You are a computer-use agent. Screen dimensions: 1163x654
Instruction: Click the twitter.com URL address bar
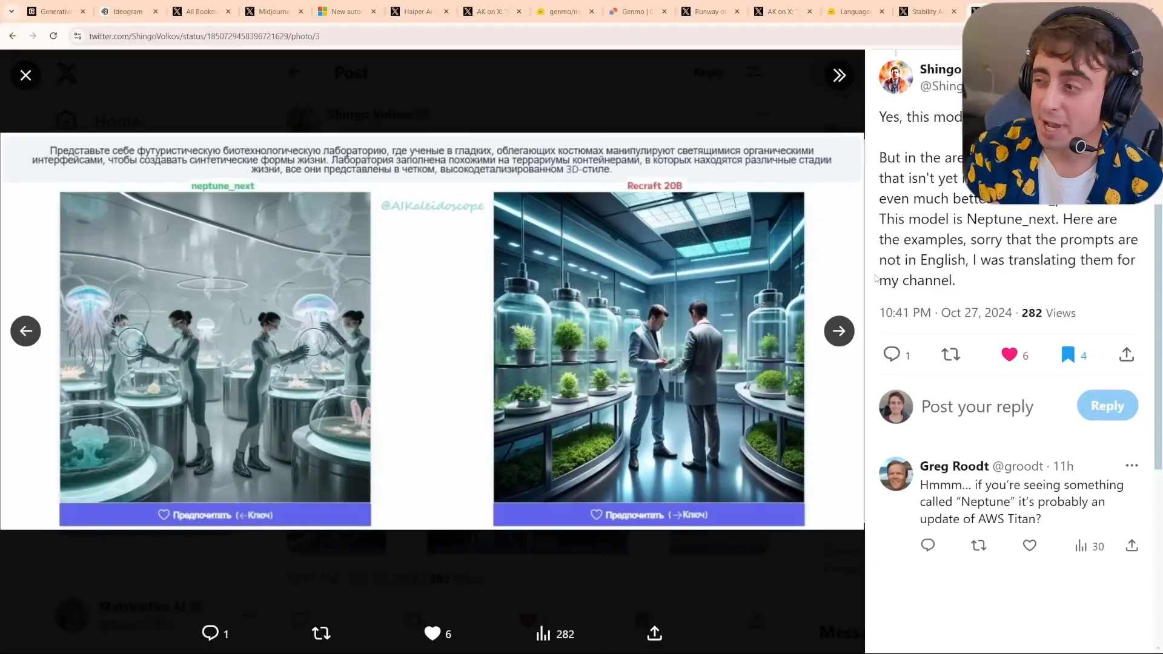click(204, 36)
